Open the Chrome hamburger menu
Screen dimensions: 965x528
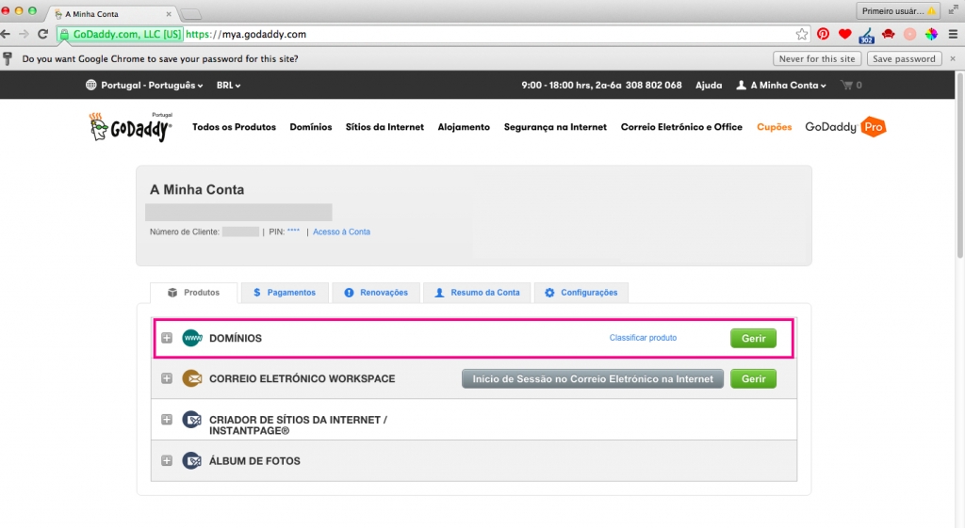pos(953,35)
